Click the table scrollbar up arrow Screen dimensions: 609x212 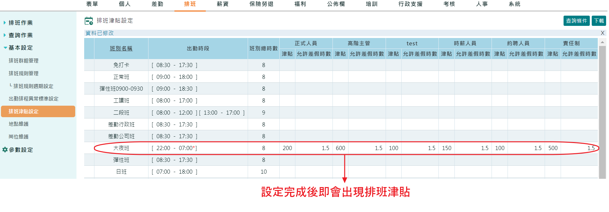(x=602, y=42)
